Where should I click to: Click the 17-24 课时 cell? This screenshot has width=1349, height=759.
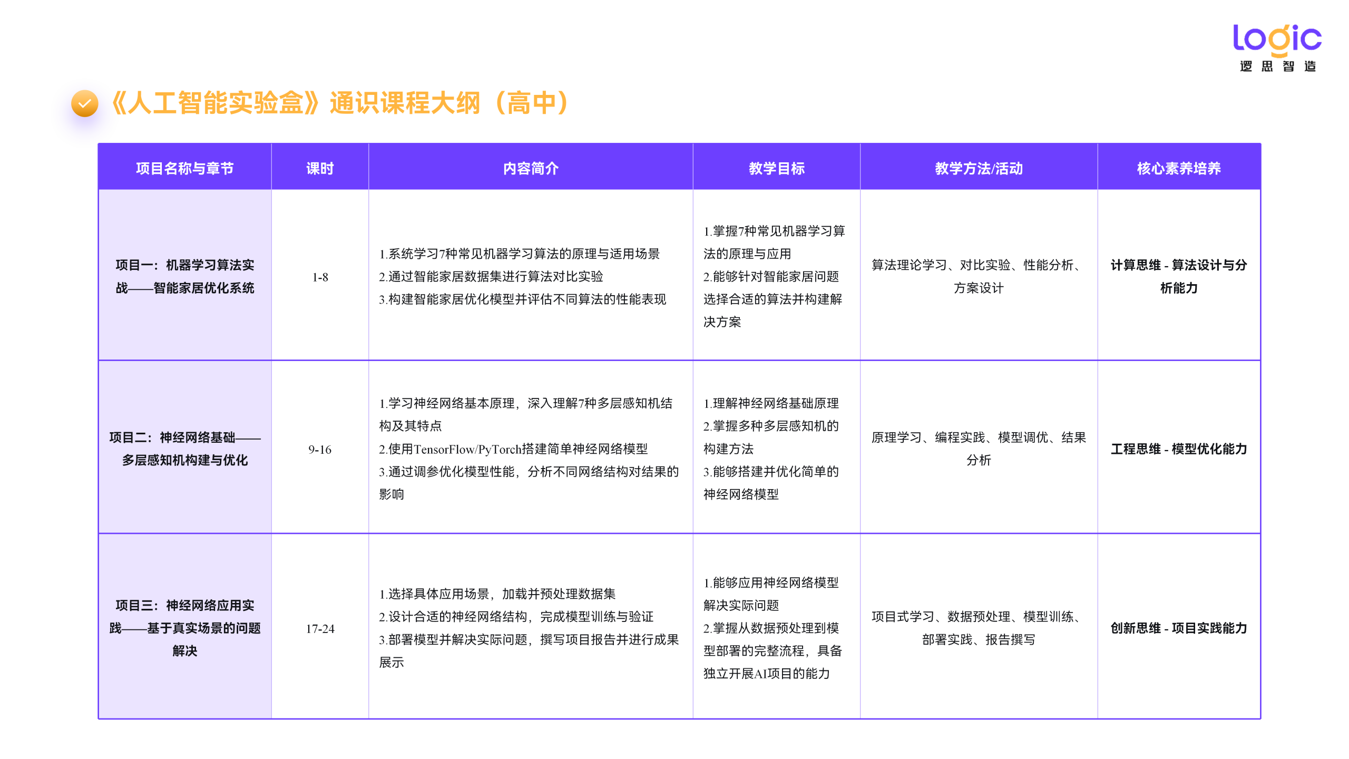[x=319, y=628]
